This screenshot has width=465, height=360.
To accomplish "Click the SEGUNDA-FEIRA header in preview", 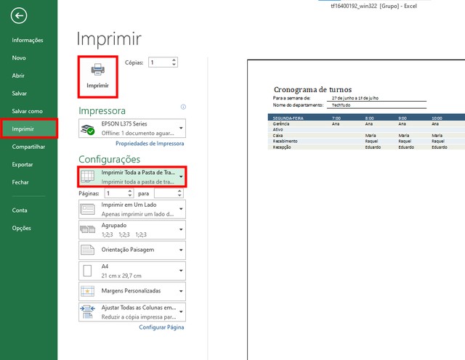I will point(288,118).
